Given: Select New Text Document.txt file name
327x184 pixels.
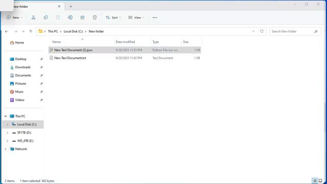Looking at the screenshot, I should [x=70, y=58].
